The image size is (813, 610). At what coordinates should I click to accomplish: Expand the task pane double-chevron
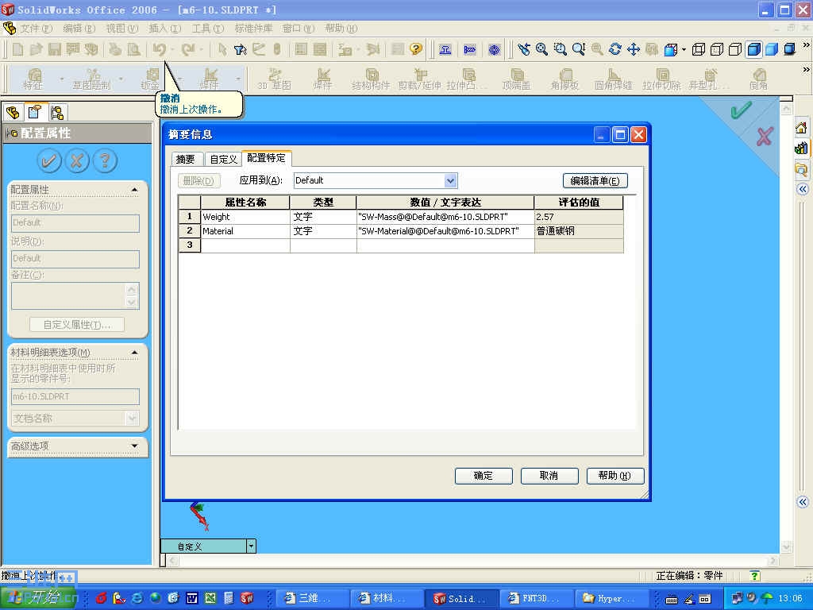[x=802, y=189]
